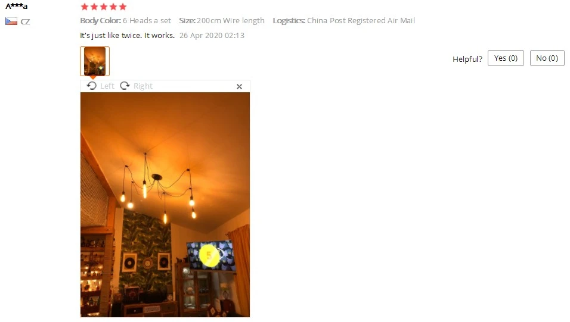This screenshot has width=570, height=322.
Task: Click the third red rating star
Action: 104,7
